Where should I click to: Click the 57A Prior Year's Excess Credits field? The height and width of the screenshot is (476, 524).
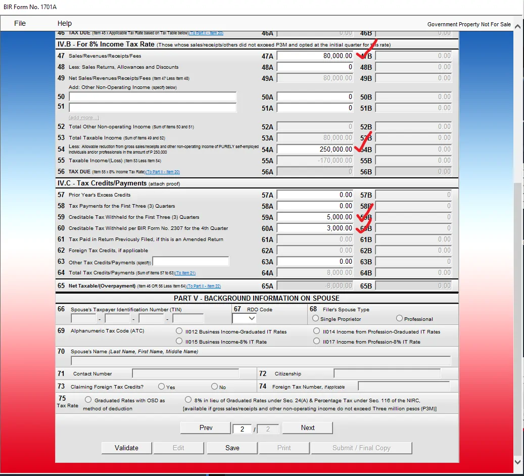pos(315,195)
